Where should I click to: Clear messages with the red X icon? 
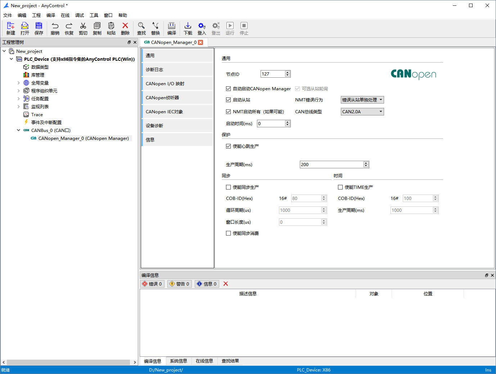(226, 284)
